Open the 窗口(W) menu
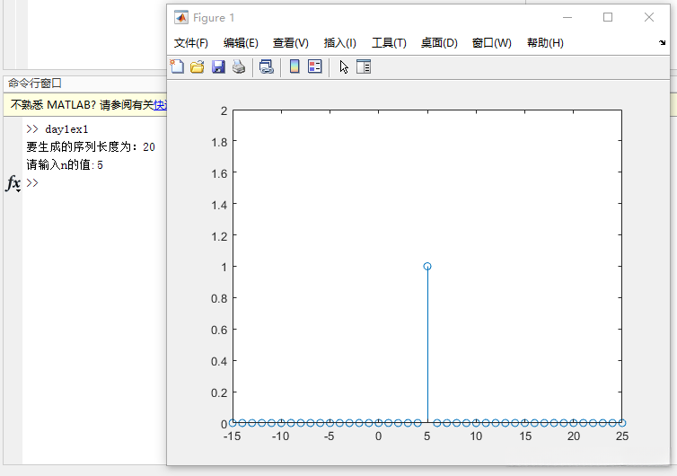The height and width of the screenshot is (476, 677). [x=492, y=43]
